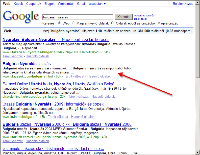Click the www.utazasok.com/bulgaria.html URL text
Screen dimensions: 200x155
(x=28, y=76)
